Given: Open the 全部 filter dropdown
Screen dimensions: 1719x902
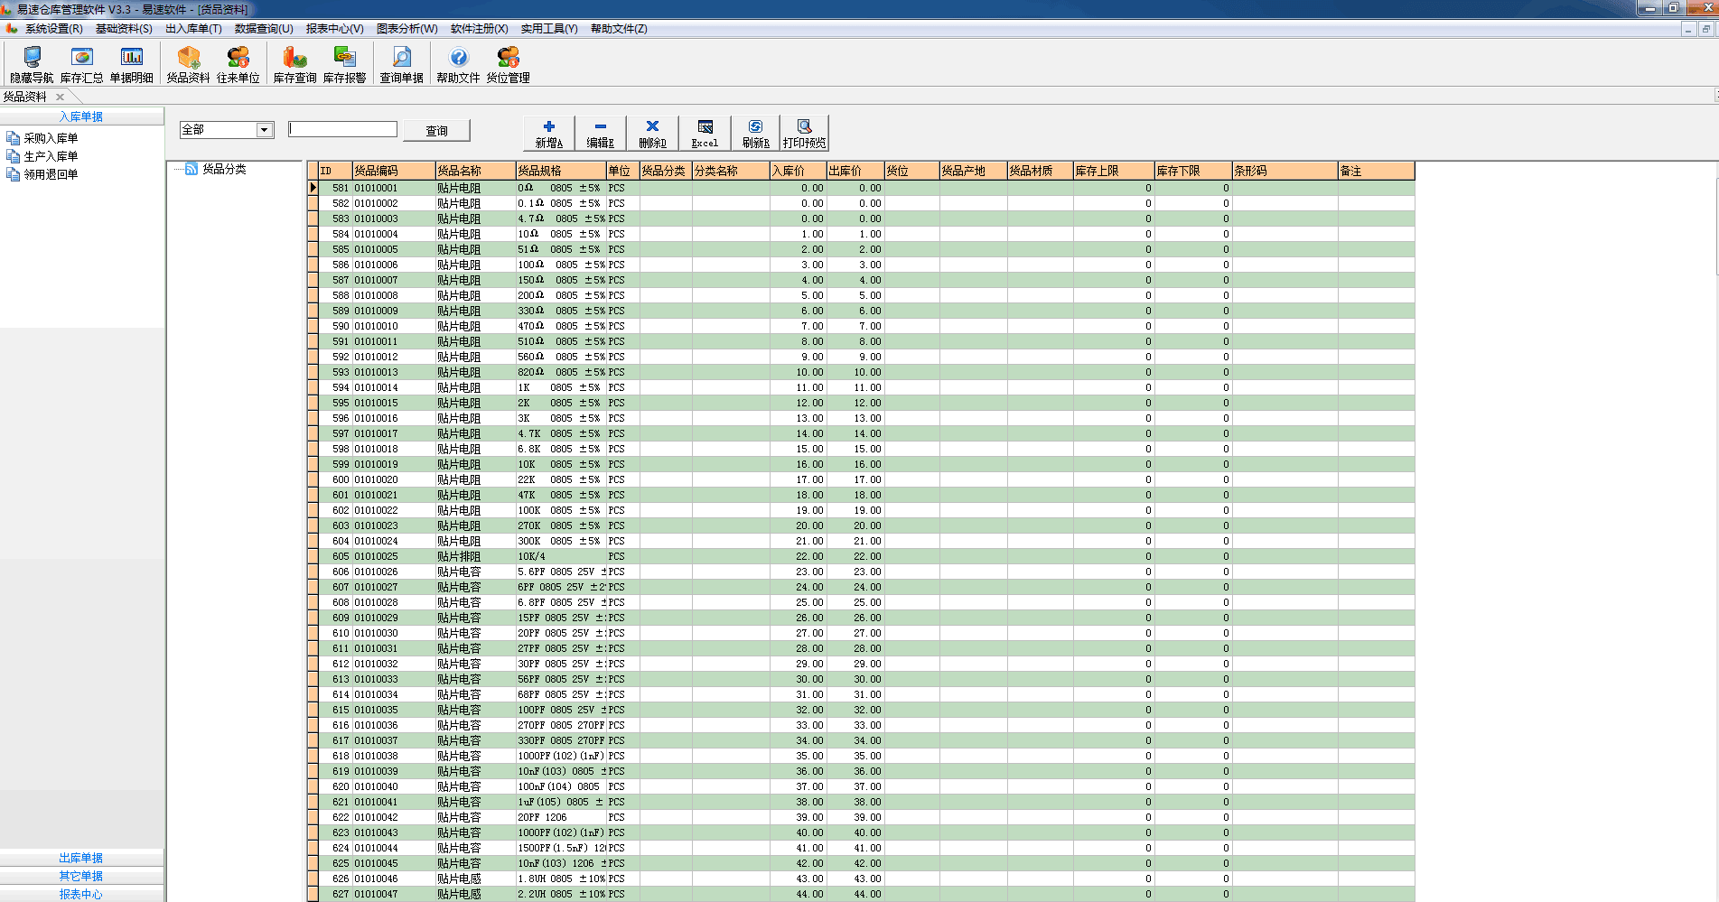Looking at the screenshot, I should pyautogui.click(x=264, y=130).
